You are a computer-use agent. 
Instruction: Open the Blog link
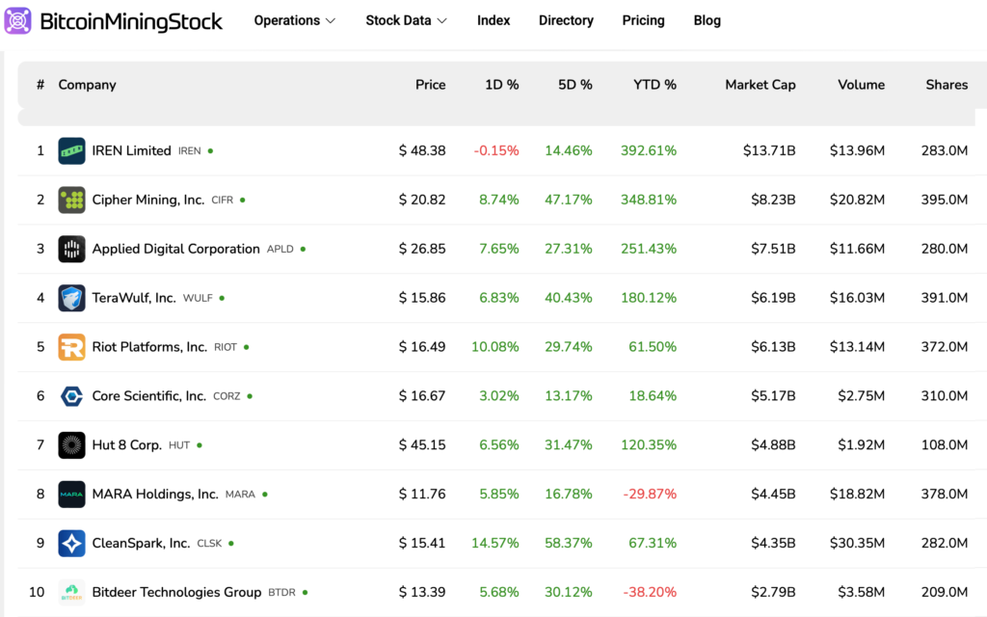(707, 20)
